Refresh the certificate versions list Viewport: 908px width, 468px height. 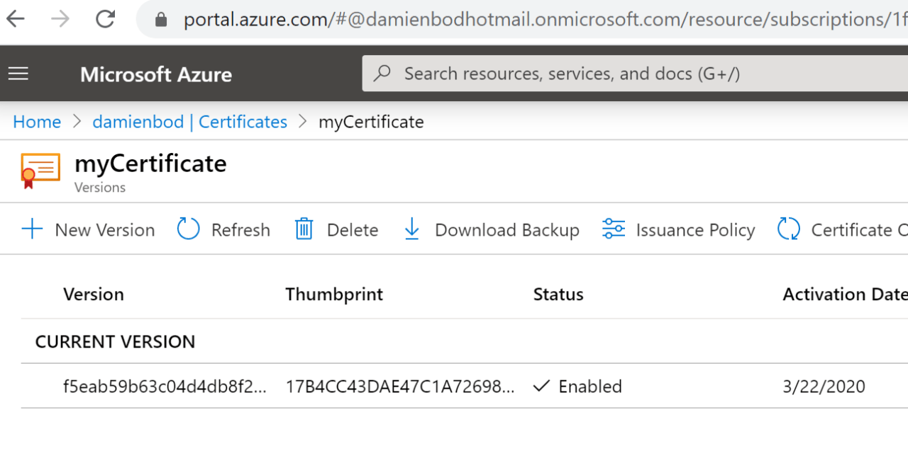223,229
